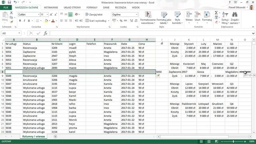This screenshot has width=256, height=144.
Task: Click the comma style icon
Action: [x=125, y=21]
